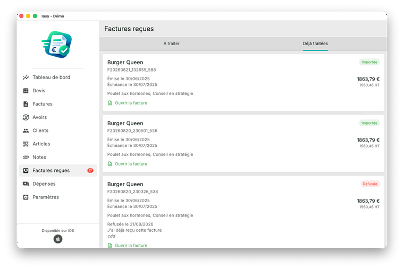Click J'ai déjà reçu cette facture text

point(134,230)
